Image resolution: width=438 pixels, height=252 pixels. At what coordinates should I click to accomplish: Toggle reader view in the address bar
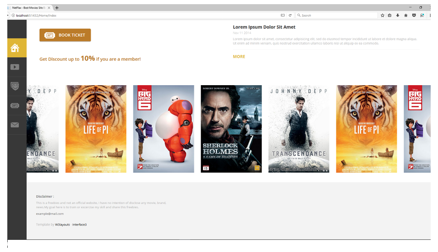[282, 15]
